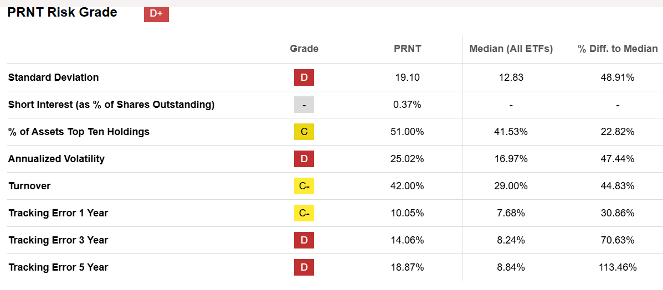This screenshot has width=663, height=290.
Task: Open the Standard Deviation row label
Action: [x=53, y=77]
